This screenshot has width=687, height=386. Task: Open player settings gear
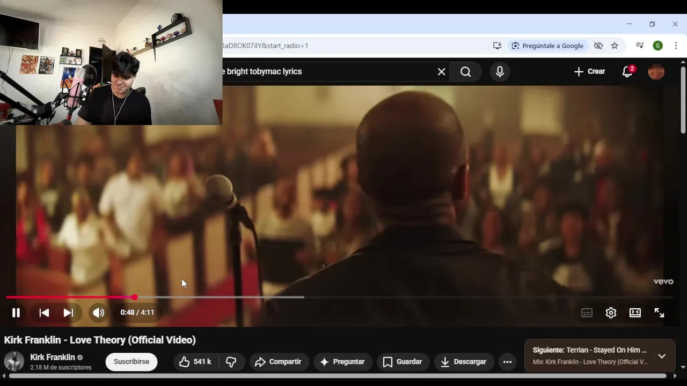coord(611,313)
